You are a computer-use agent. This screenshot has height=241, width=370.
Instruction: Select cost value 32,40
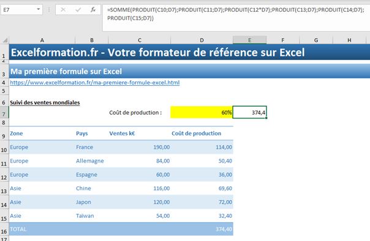coord(202,216)
